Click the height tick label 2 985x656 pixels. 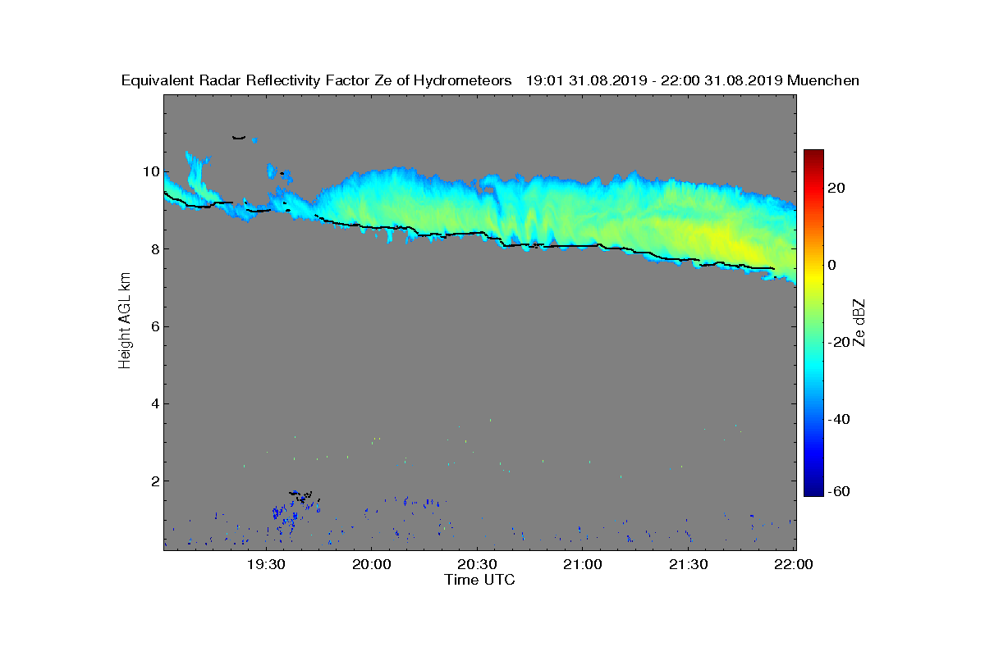click(153, 481)
